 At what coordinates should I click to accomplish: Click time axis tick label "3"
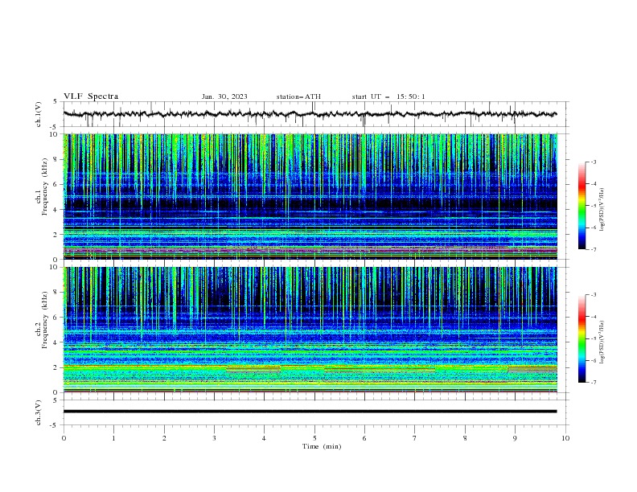(x=214, y=438)
